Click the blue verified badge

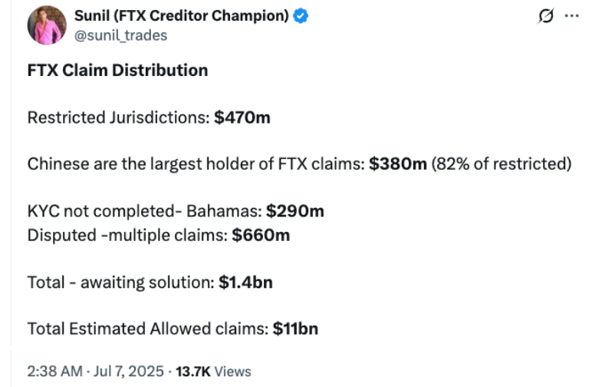pyautogui.click(x=302, y=17)
